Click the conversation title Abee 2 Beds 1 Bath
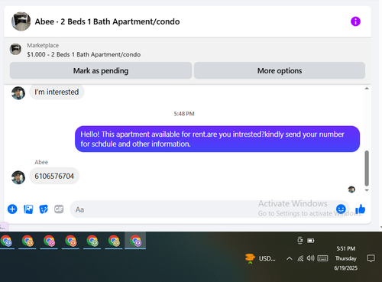382x282 pixels. [x=107, y=21]
